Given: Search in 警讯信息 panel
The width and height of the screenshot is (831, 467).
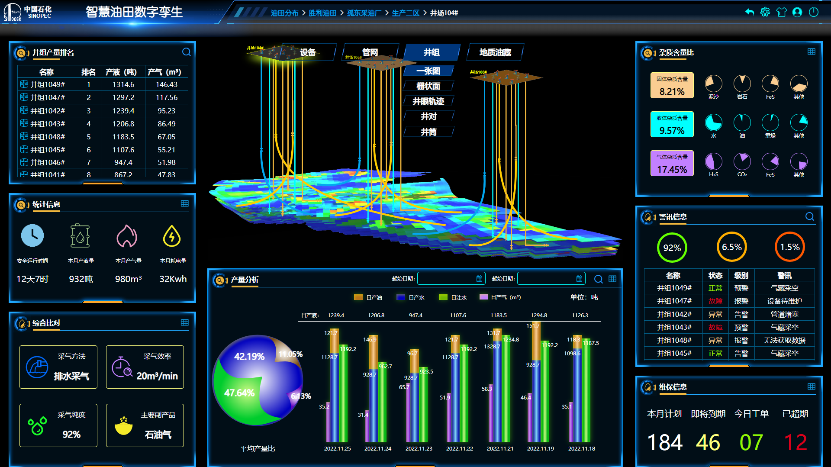Looking at the screenshot, I should click(810, 216).
